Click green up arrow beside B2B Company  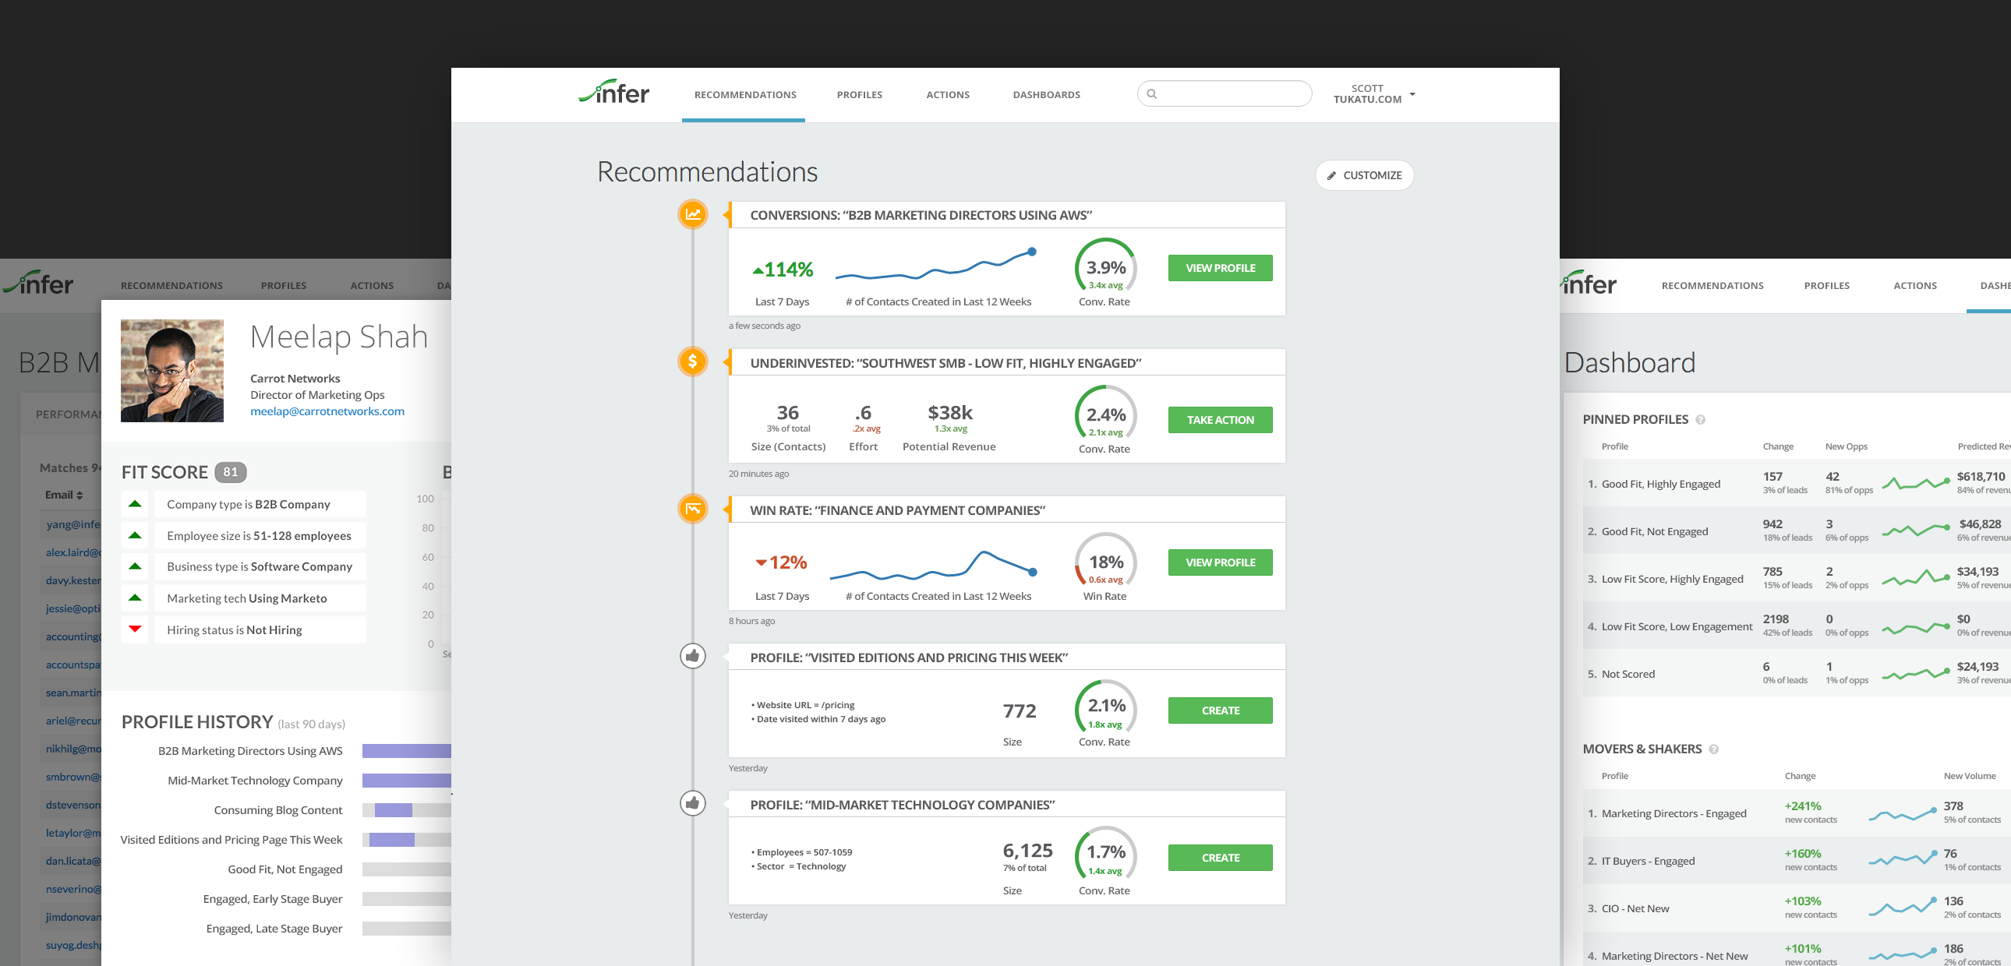pyautogui.click(x=135, y=504)
